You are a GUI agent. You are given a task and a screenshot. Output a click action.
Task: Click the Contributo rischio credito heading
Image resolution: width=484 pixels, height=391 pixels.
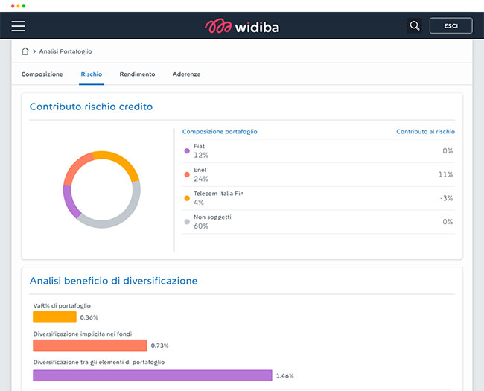91,107
